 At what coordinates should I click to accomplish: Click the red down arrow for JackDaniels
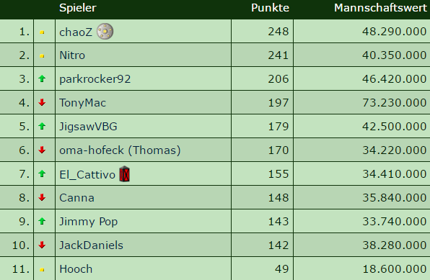(x=42, y=245)
